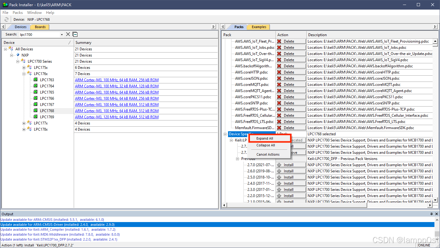Viewport: 440px width, 248px height.
Task: Collapse the LPC1700 Series node
Action: click(x=18, y=61)
